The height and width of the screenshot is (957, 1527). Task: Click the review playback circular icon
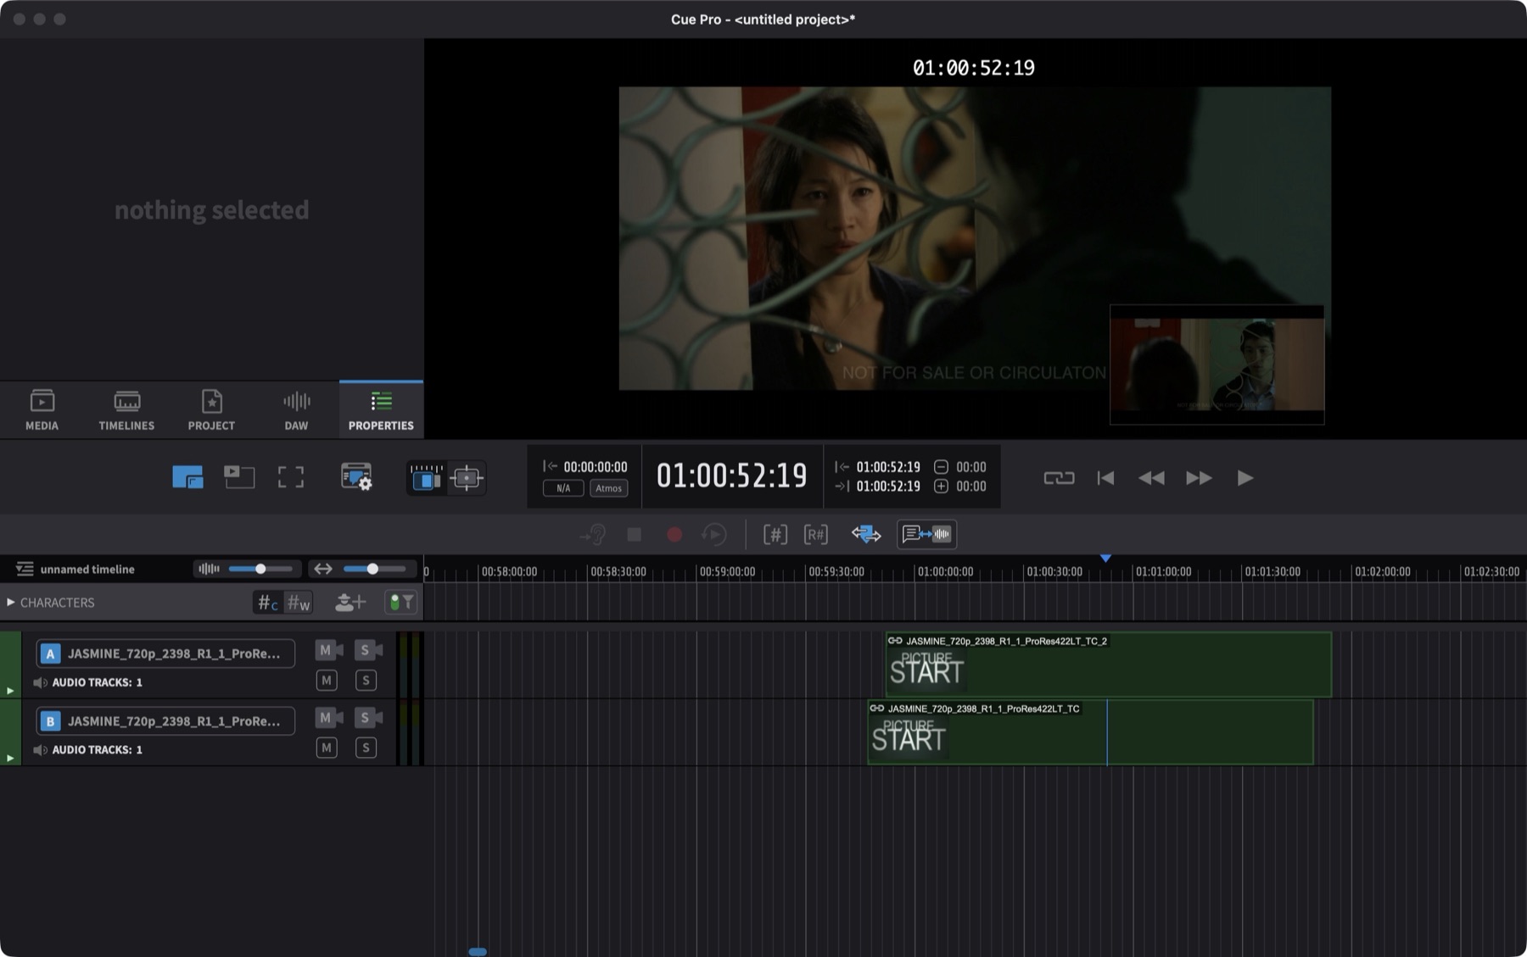[714, 534]
